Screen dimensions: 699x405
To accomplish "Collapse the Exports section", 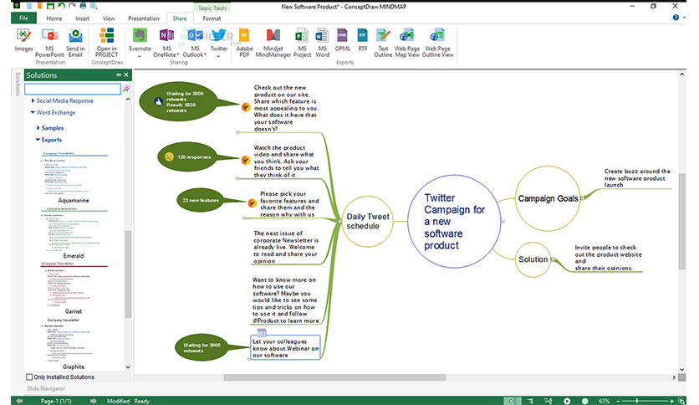I will [x=38, y=140].
